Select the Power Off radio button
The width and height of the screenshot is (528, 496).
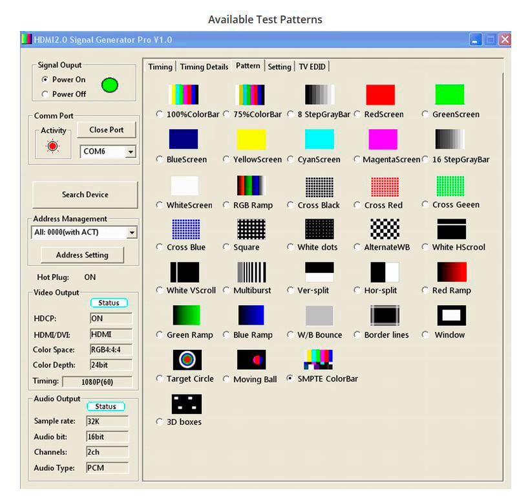click(45, 94)
